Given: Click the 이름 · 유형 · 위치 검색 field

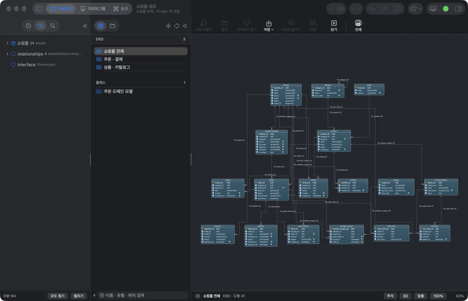Looking at the screenshot, I should coord(143,295).
